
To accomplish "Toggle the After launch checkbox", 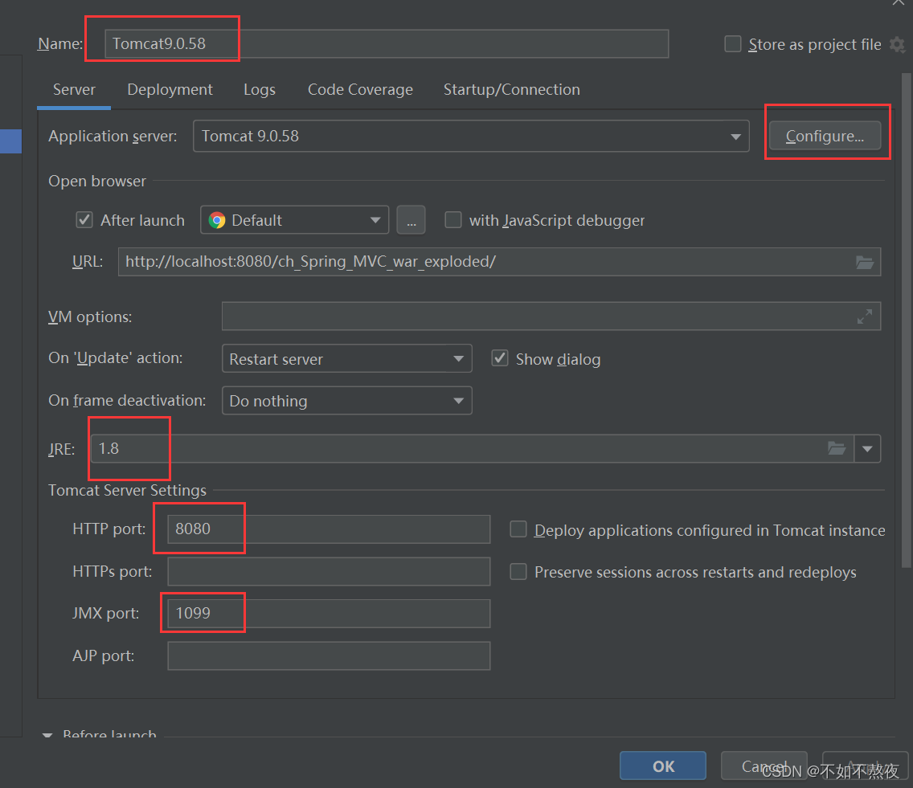I will tap(84, 220).
